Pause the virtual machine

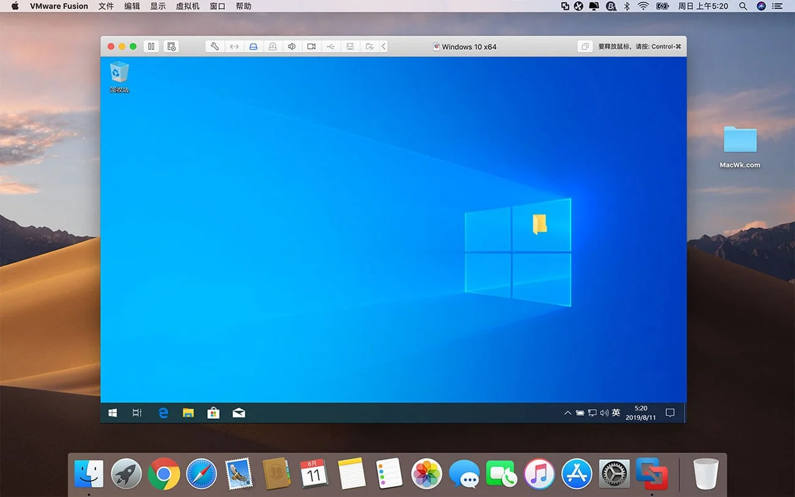click(151, 46)
